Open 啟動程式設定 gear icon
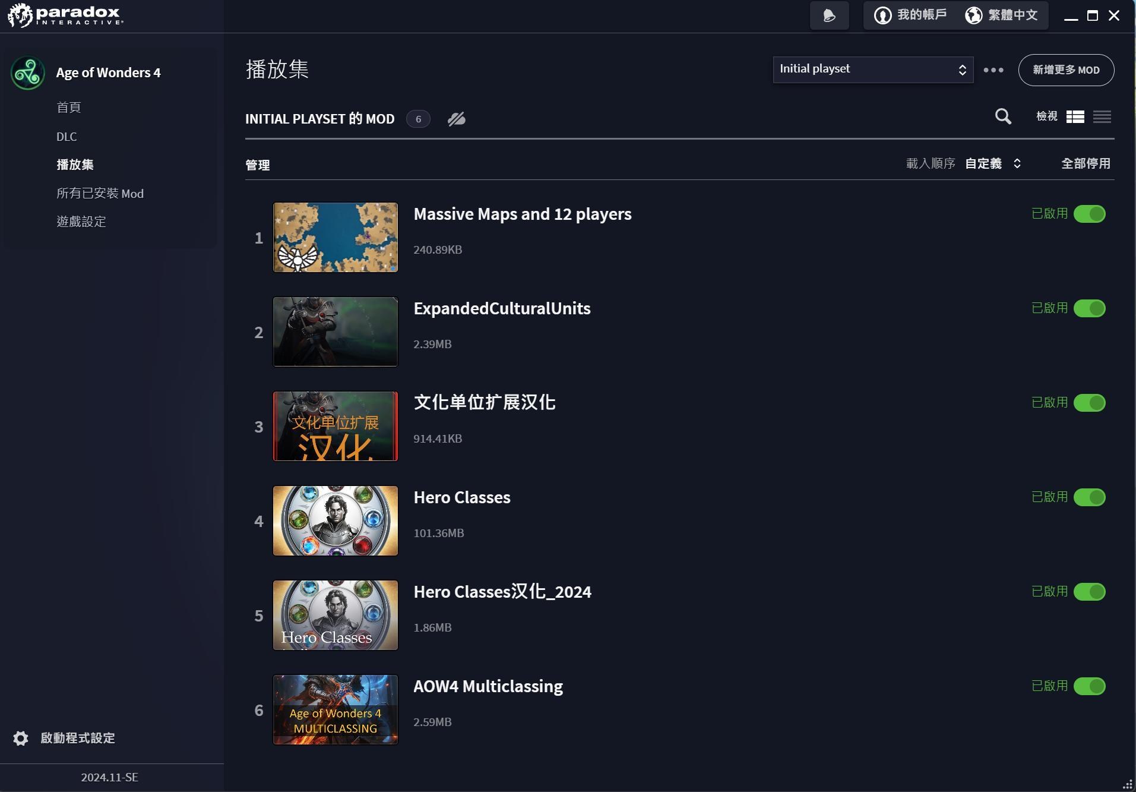The image size is (1136, 792). click(21, 738)
